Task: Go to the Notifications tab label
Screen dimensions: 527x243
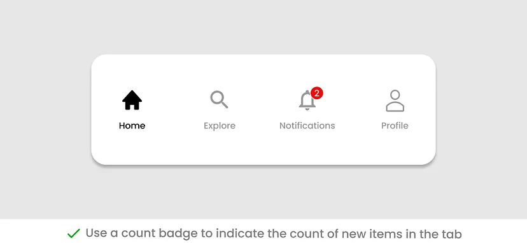Action: (307, 126)
